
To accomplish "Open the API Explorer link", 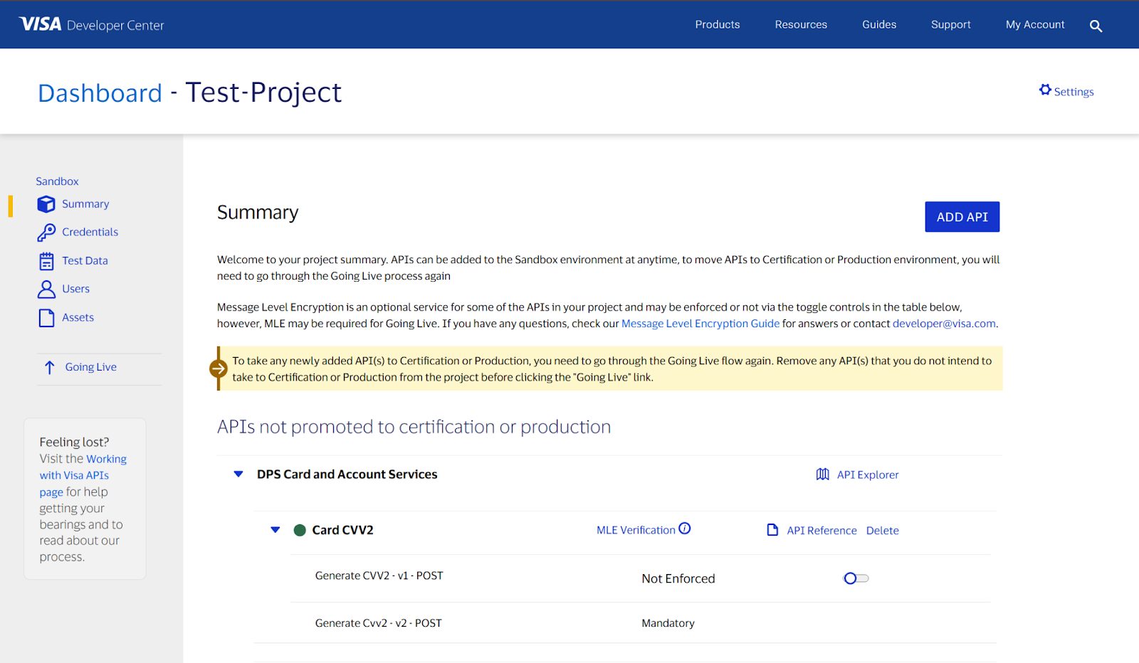I will [868, 474].
